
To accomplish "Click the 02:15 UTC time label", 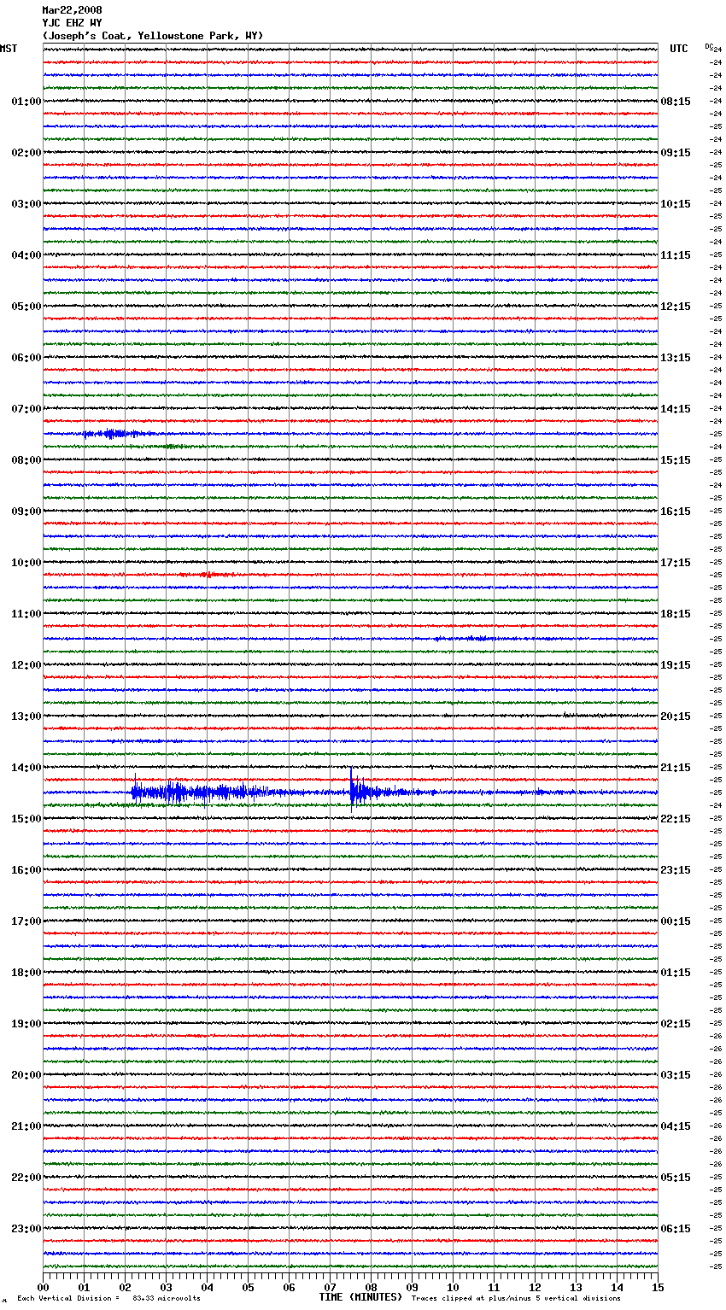I will coord(676,1024).
